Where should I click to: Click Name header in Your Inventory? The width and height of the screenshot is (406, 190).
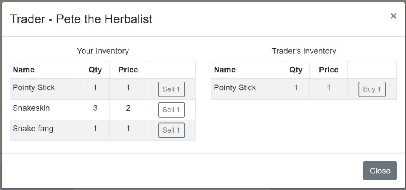point(23,70)
